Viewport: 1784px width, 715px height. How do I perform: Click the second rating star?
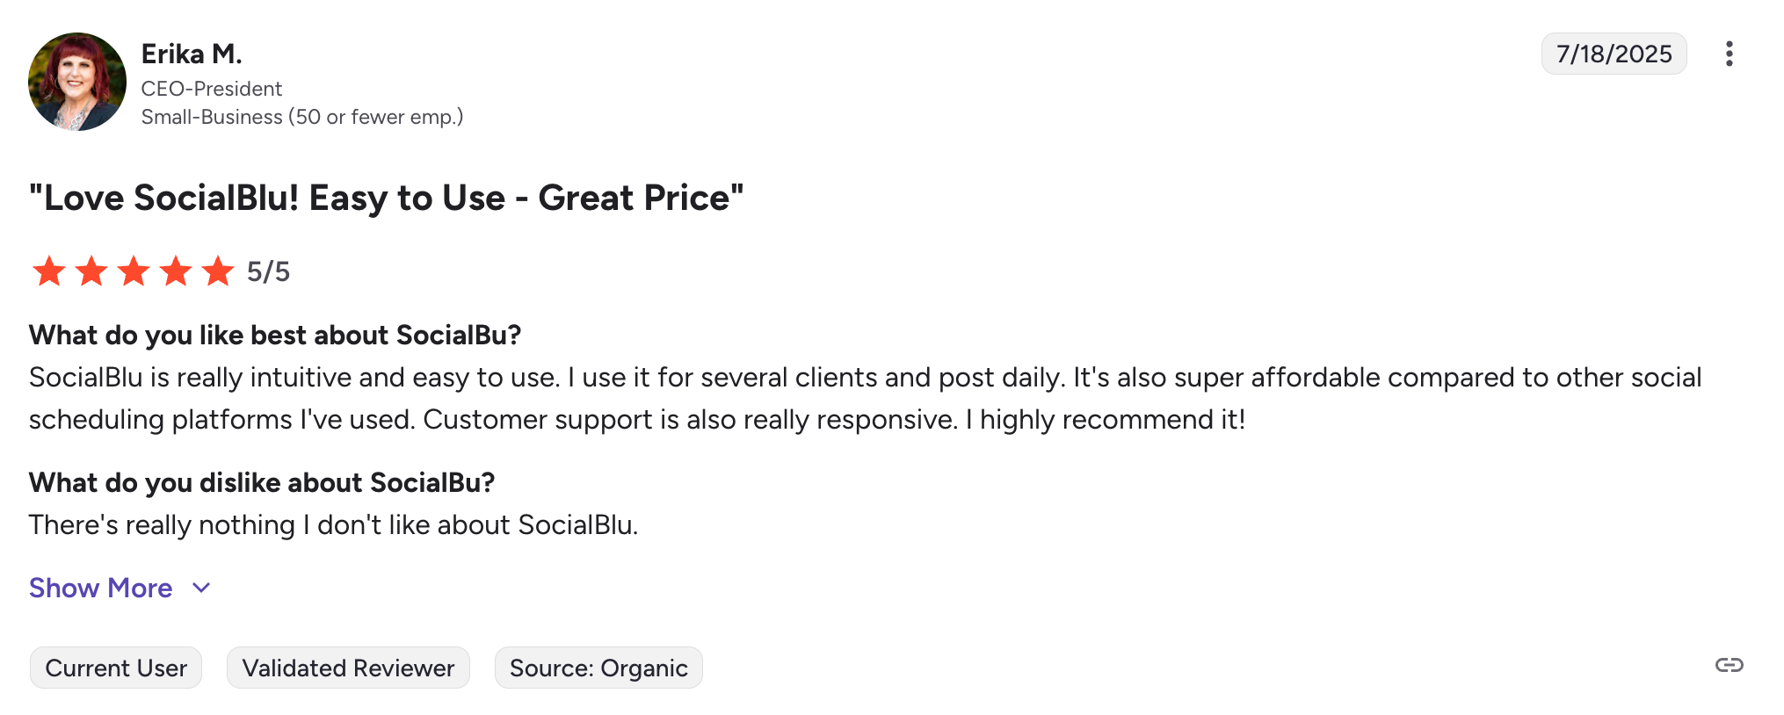pyautogui.click(x=91, y=271)
